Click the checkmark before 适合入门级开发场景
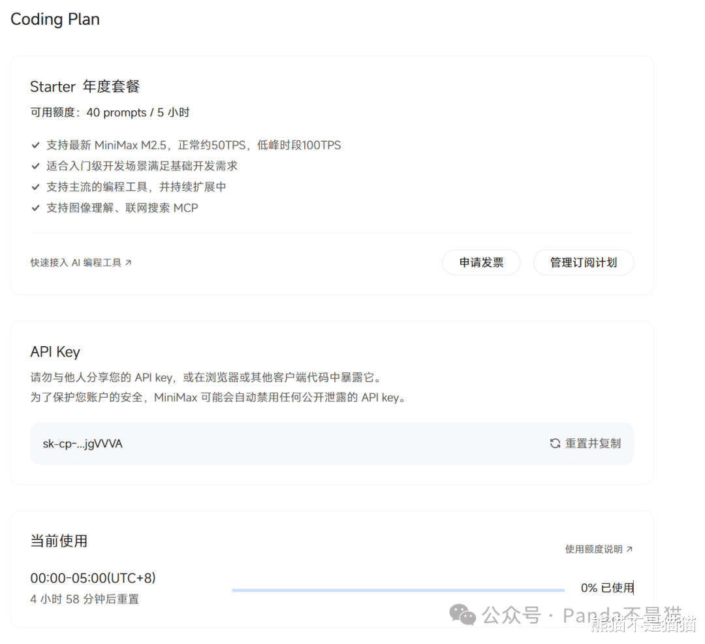The height and width of the screenshot is (644, 705). tap(35, 166)
